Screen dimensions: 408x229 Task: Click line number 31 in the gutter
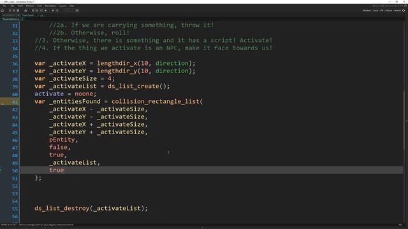[x=15, y=25]
